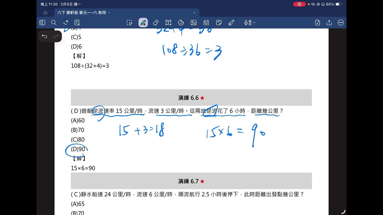This screenshot has width=383, height=215.
Task: Open the stickers tool
Action: pos(181,23)
